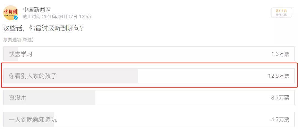Select the 你看别人家的孩子 poll option
Image resolution: width=298 pixels, height=129 pixels.
(x=149, y=76)
